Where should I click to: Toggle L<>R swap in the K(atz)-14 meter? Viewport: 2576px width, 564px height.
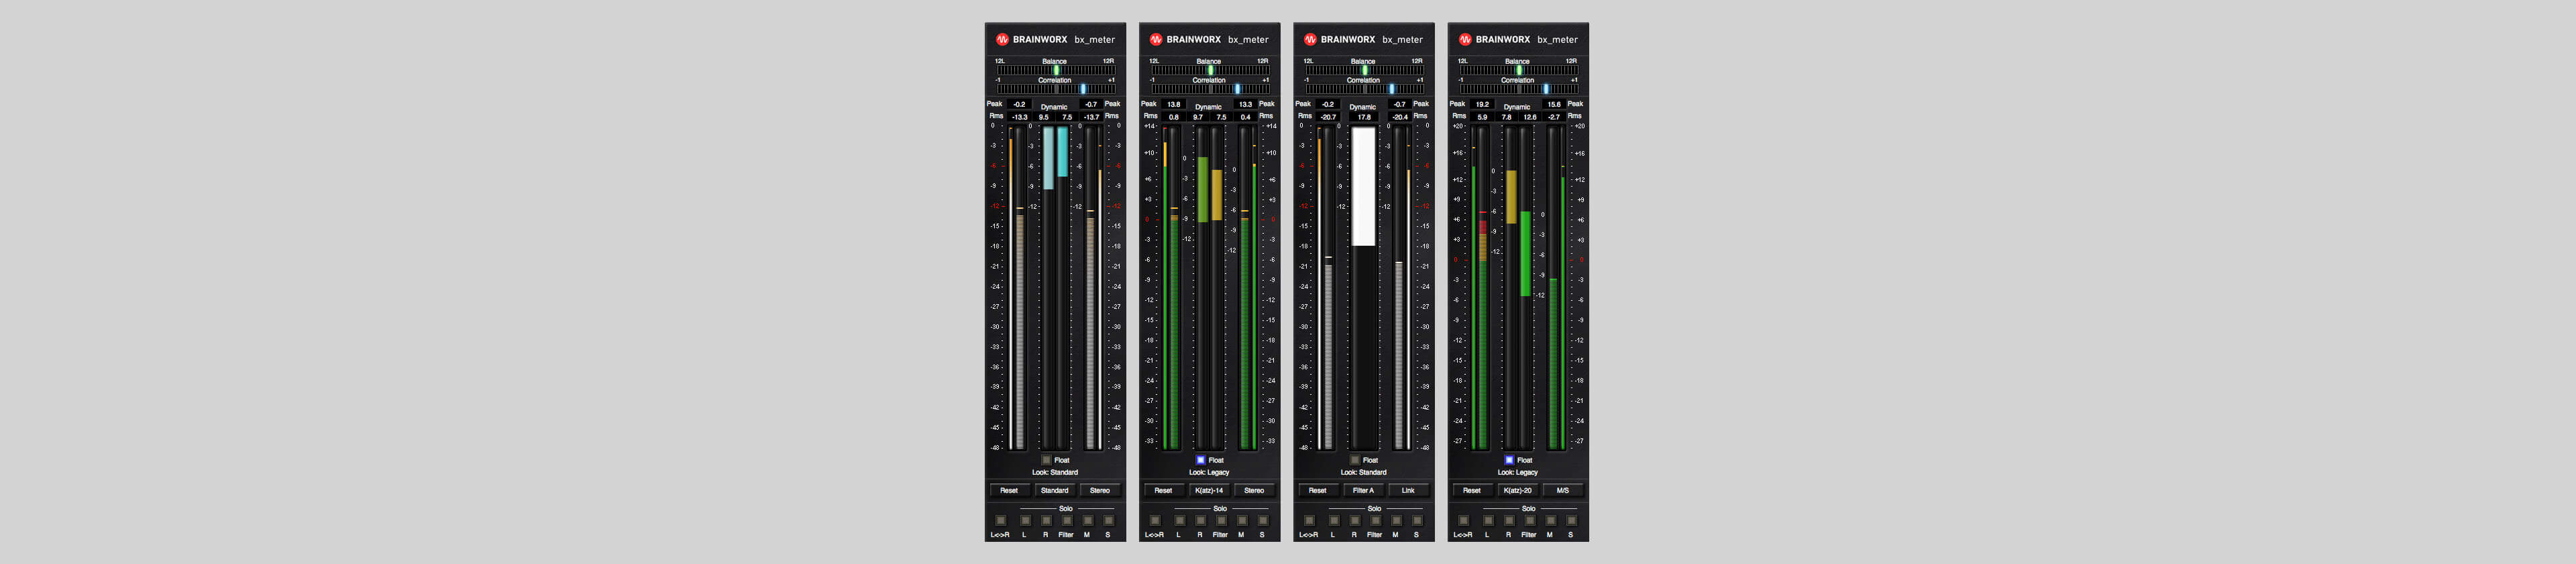(1155, 520)
